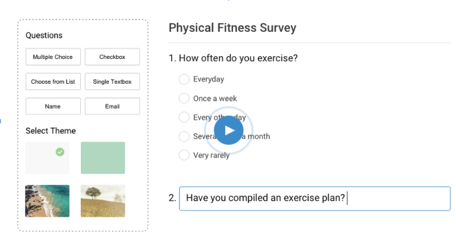Click the green checkmark on selected theme

coord(60,152)
